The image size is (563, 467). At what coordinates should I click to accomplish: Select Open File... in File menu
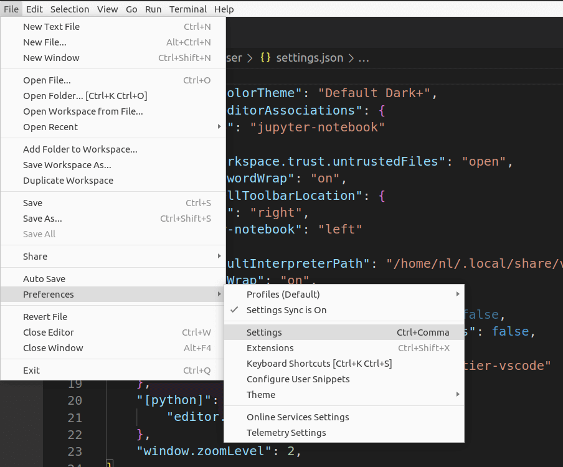pyautogui.click(x=113, y=80)
